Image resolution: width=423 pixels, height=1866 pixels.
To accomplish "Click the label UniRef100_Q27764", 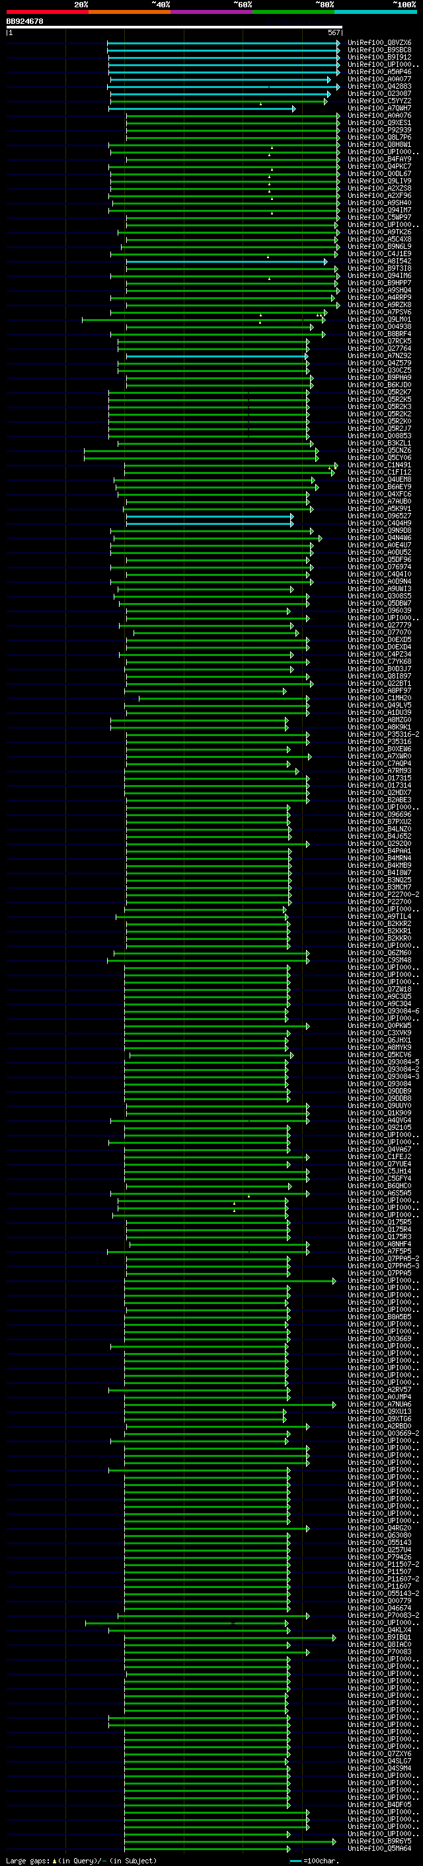I will 379,348.
